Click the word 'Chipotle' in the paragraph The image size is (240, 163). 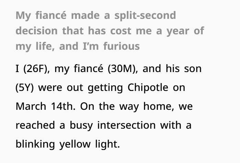point(148,88)
